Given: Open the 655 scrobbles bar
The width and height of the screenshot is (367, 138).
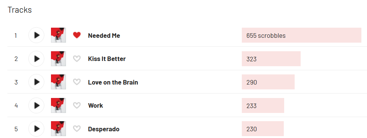Looking at the screenshot, I should pyautogui.click(x=301, y=35).
